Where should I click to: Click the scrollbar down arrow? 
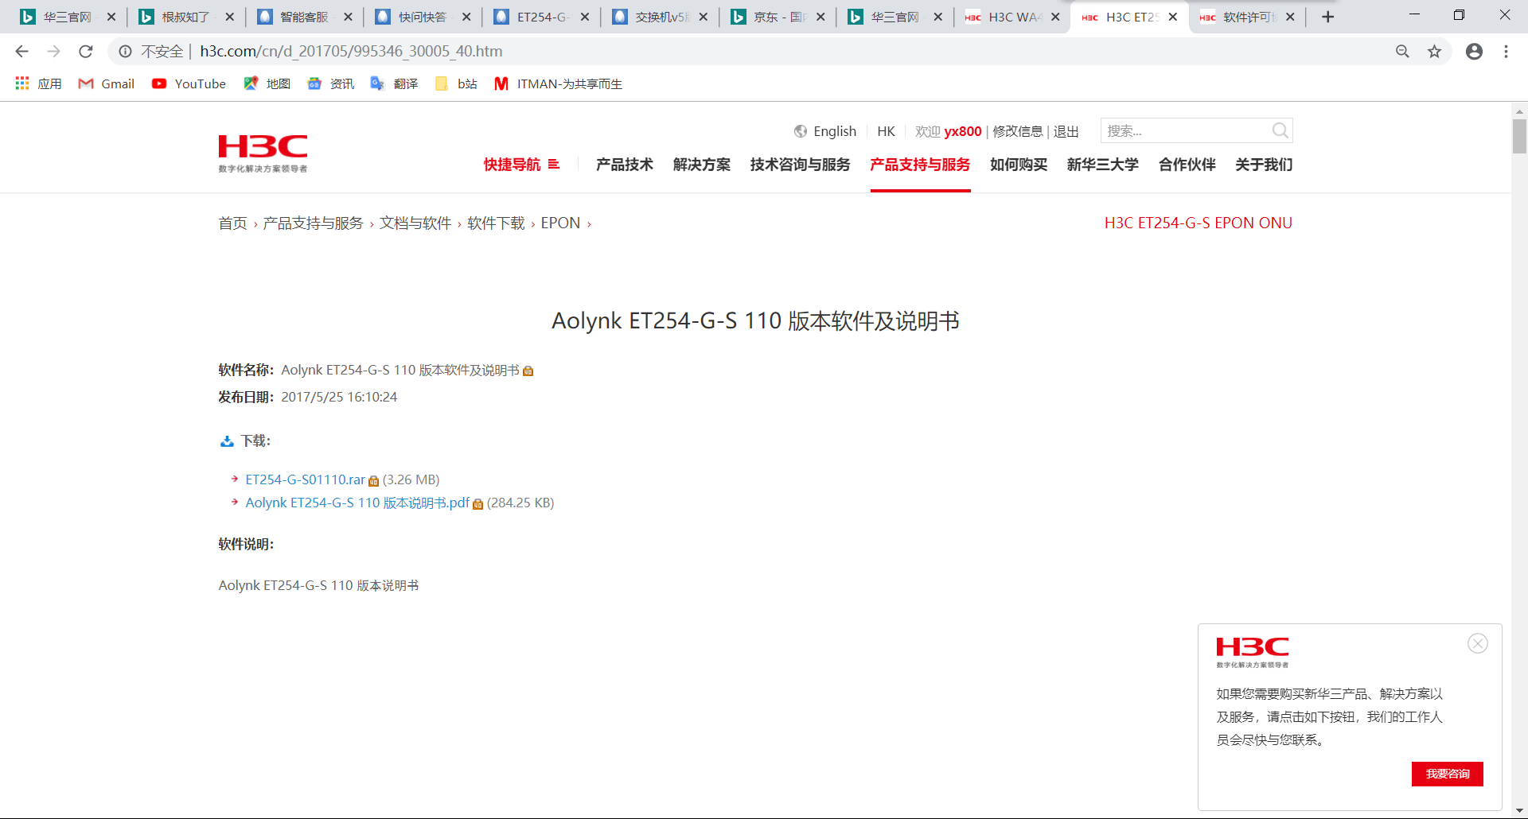(x=1519, y=810)
